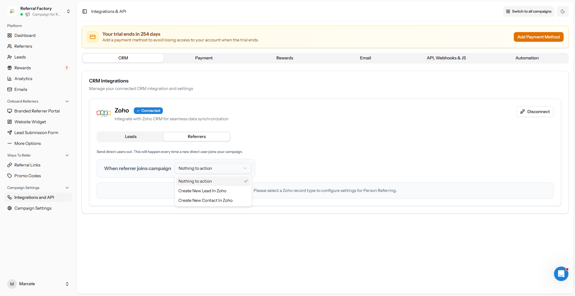Go to Referrers in sidebar
Image resolution: width=575 pixels, height=296 pixels.
38,46
